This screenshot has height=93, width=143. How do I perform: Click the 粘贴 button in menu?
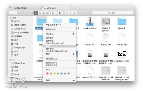tap(56, 58)
